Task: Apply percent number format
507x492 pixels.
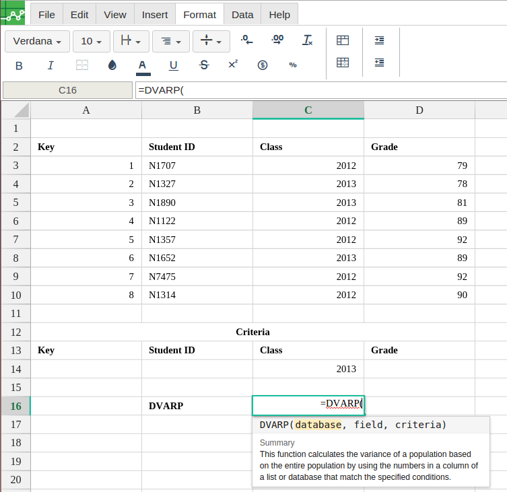Action: [293, 65]
